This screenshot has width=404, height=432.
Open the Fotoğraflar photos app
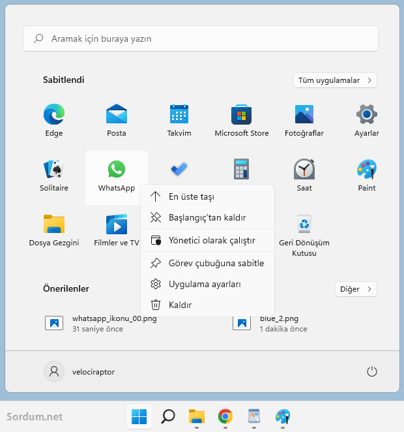click(x=304, y=120)
